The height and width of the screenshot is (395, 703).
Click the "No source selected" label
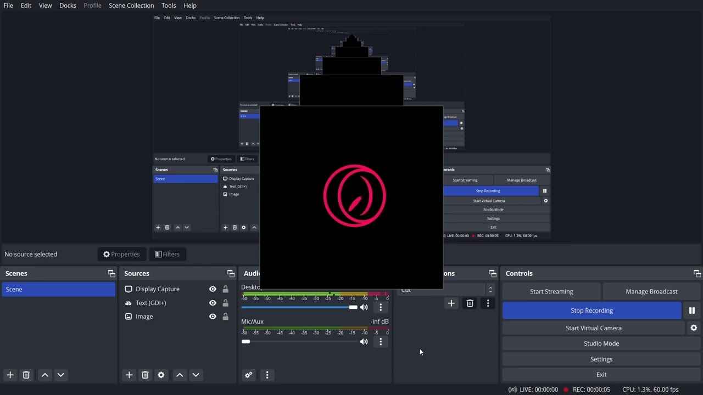31,254
